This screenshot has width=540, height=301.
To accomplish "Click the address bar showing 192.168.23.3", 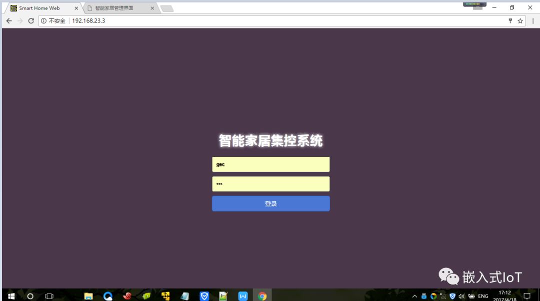I will [250, 21].
